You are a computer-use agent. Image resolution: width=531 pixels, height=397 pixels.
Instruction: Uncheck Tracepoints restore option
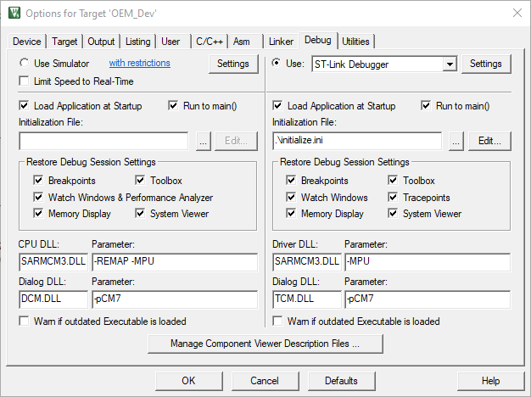click(x=393, y=197)
